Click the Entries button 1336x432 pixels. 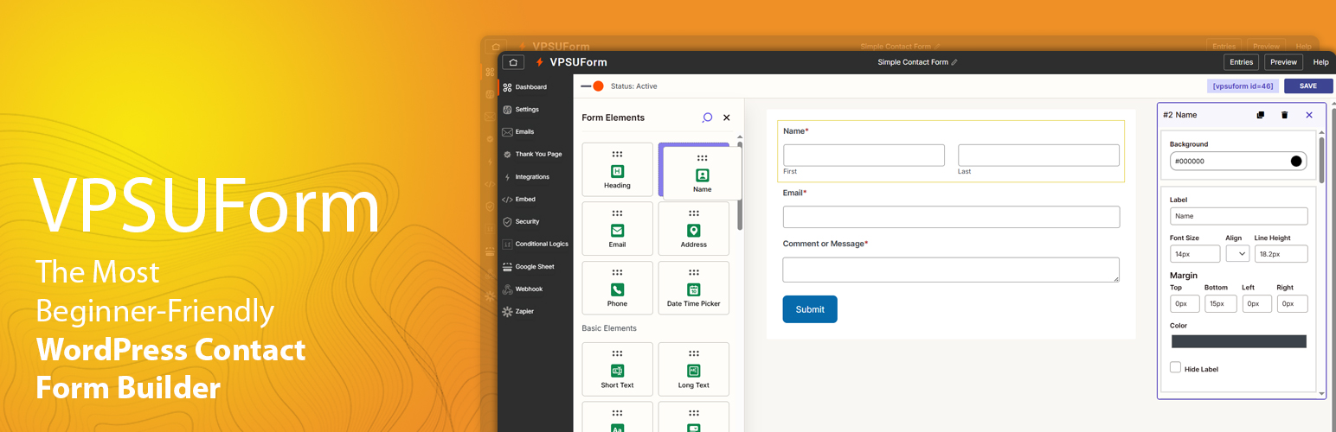point(1241,62)
